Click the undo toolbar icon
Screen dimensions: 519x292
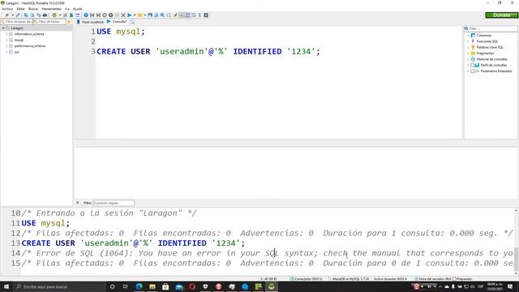[x=38, y=15]
